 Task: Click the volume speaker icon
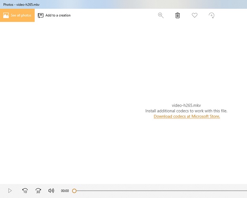51,190
